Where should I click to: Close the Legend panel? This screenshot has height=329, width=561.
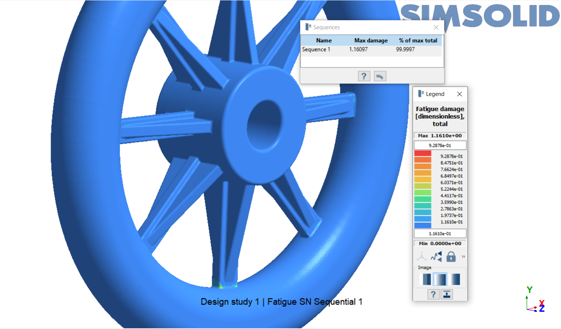coord(459,94)
